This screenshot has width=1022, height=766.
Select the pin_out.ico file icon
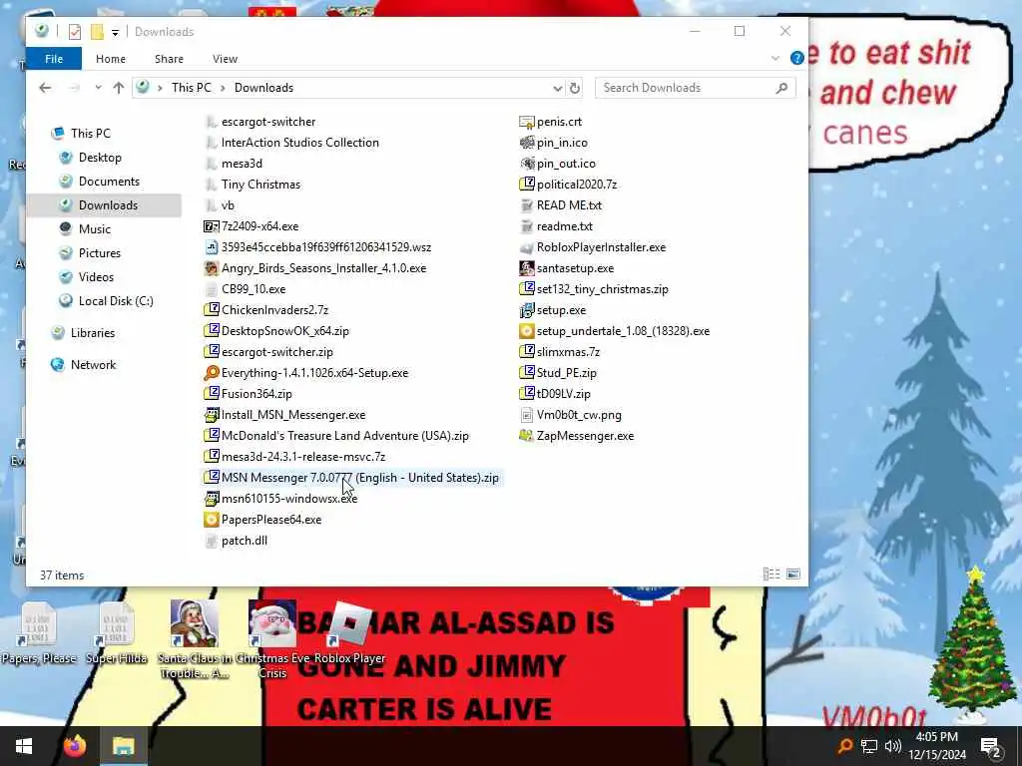tap(527, 164)
